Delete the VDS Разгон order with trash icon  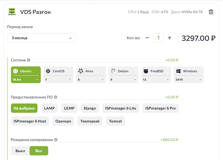coord(211,12)
